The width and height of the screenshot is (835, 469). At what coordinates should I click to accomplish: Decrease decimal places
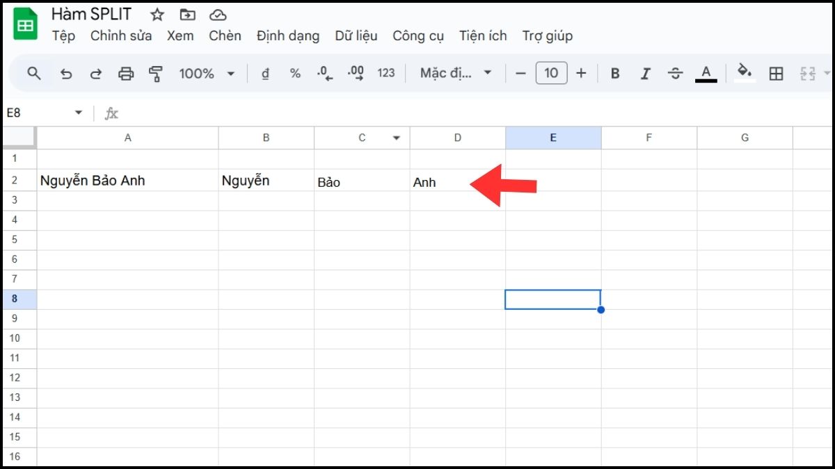[x=324, y=73]
